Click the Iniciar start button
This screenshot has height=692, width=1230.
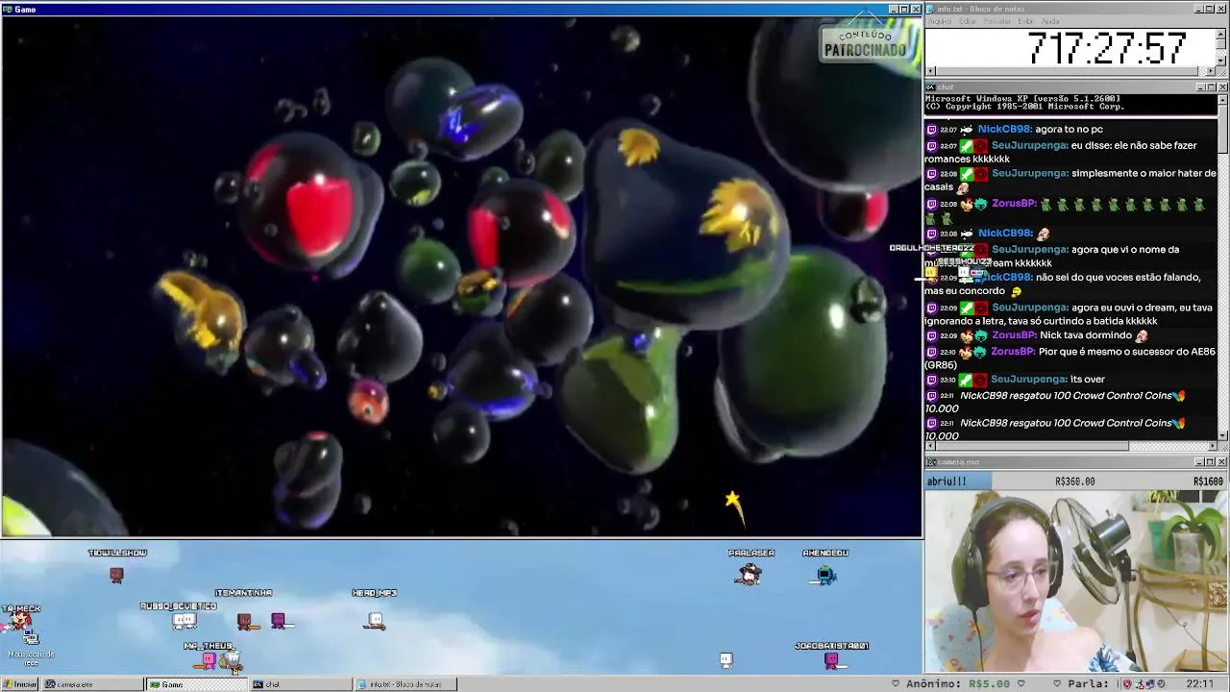pos(19,684)
